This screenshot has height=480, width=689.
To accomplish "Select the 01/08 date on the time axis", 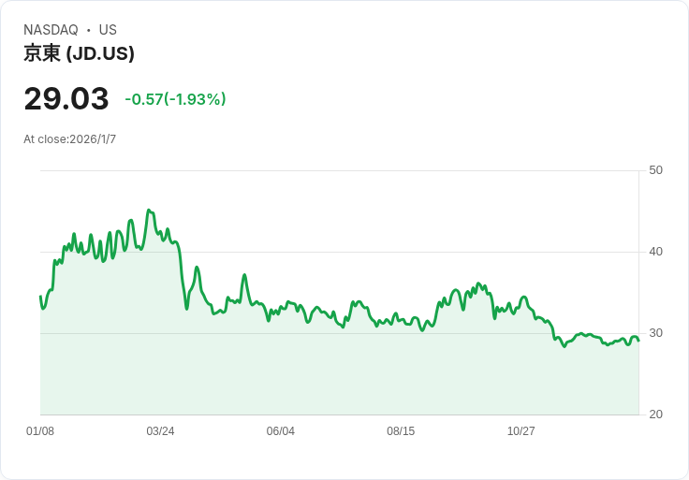I will click(x=40, y=431).
